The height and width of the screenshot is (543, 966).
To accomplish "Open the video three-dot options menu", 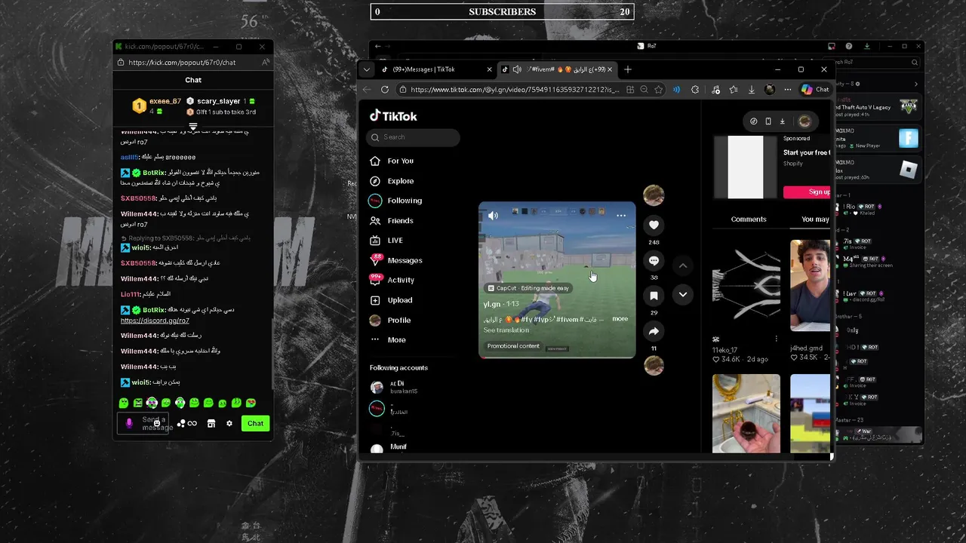I will coord(621,216).
